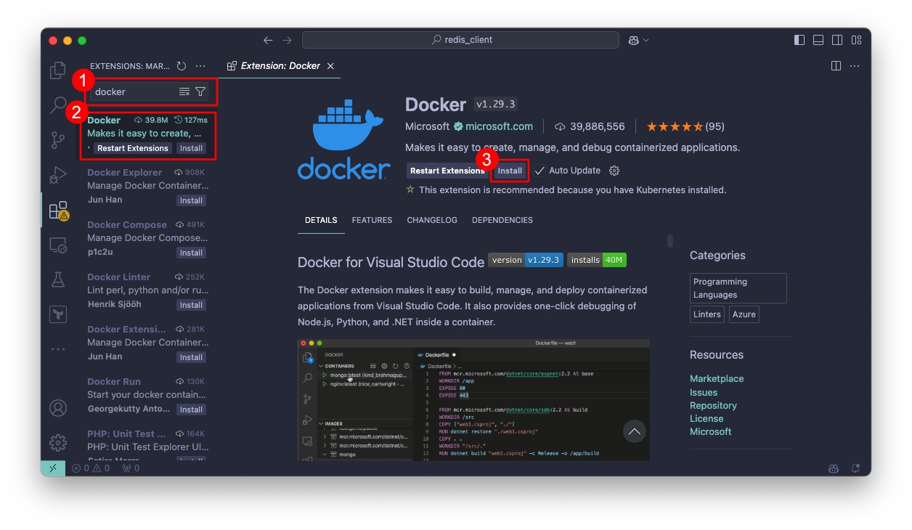Open remote window indicator in status bar
This screenshot has height=530, width=912.
click(53, 468)
